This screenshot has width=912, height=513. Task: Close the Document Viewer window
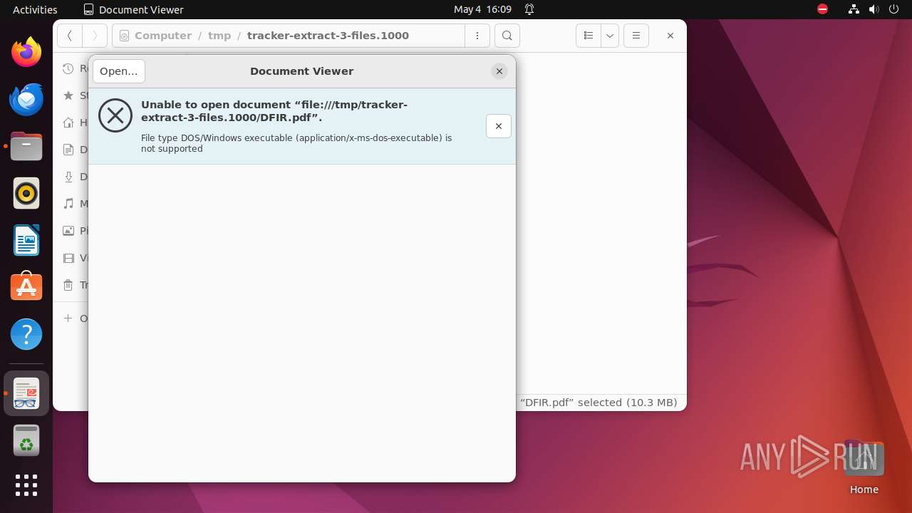coord(499,71)
